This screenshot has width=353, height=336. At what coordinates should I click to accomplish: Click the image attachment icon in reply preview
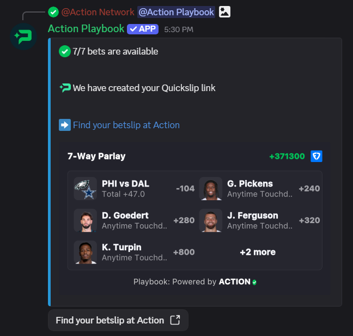click(x=224, y=12)
